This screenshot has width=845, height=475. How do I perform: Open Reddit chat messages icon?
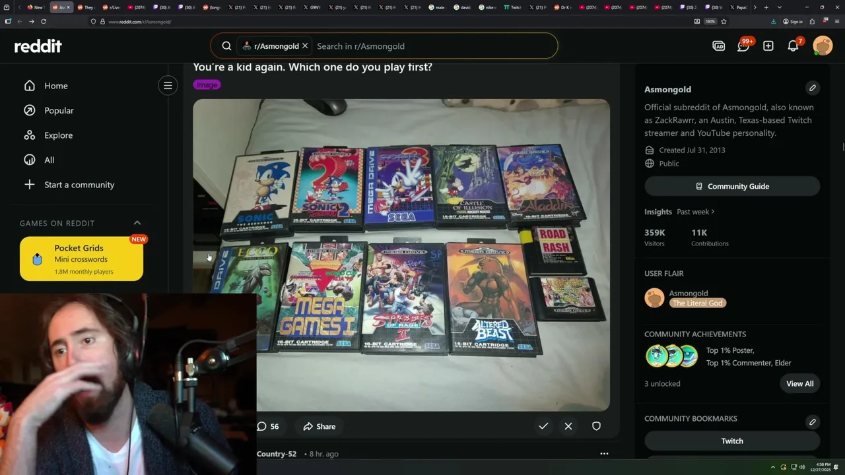click(x=743, y=46)
